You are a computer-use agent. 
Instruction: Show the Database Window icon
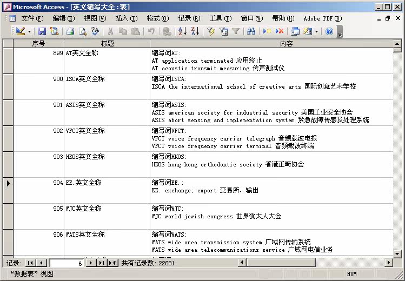pos(295,31)
